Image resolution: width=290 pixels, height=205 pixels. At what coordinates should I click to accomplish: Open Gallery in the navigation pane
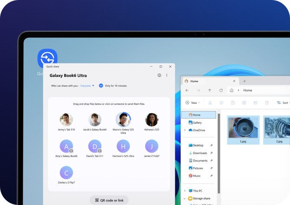195,123
